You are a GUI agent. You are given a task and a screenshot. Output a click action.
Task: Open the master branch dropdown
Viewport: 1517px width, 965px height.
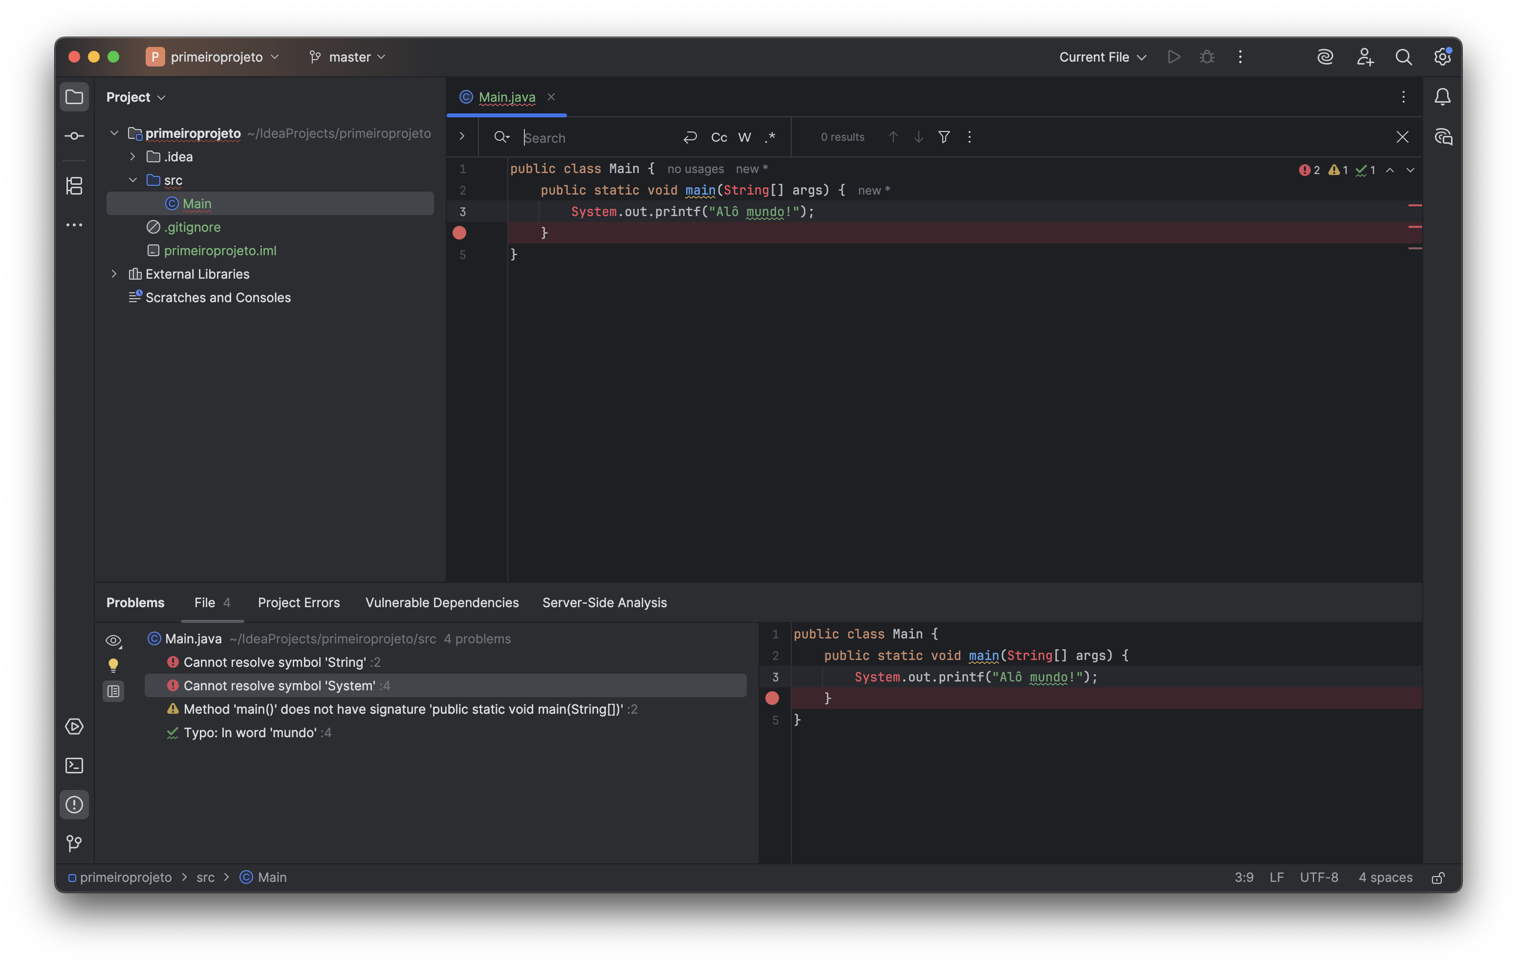click(347, 57)
